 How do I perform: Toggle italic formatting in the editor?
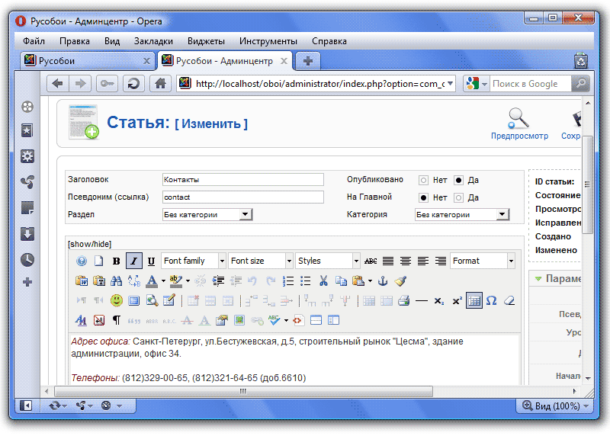(x=133, y=261)
